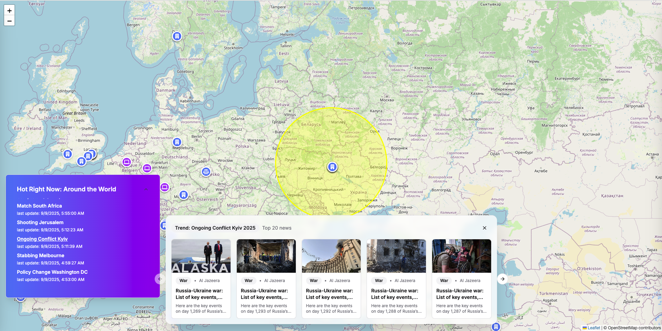Select the cluster of markers near London
This screenshot has width=662, height=331.
[90, 155]
